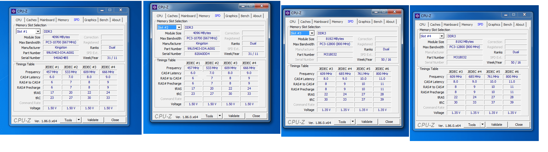Image resolution: width=548 pixels, height=152 pixels.
Task: Click Validate button in Slot #4 window
Action: pos(497,125)
